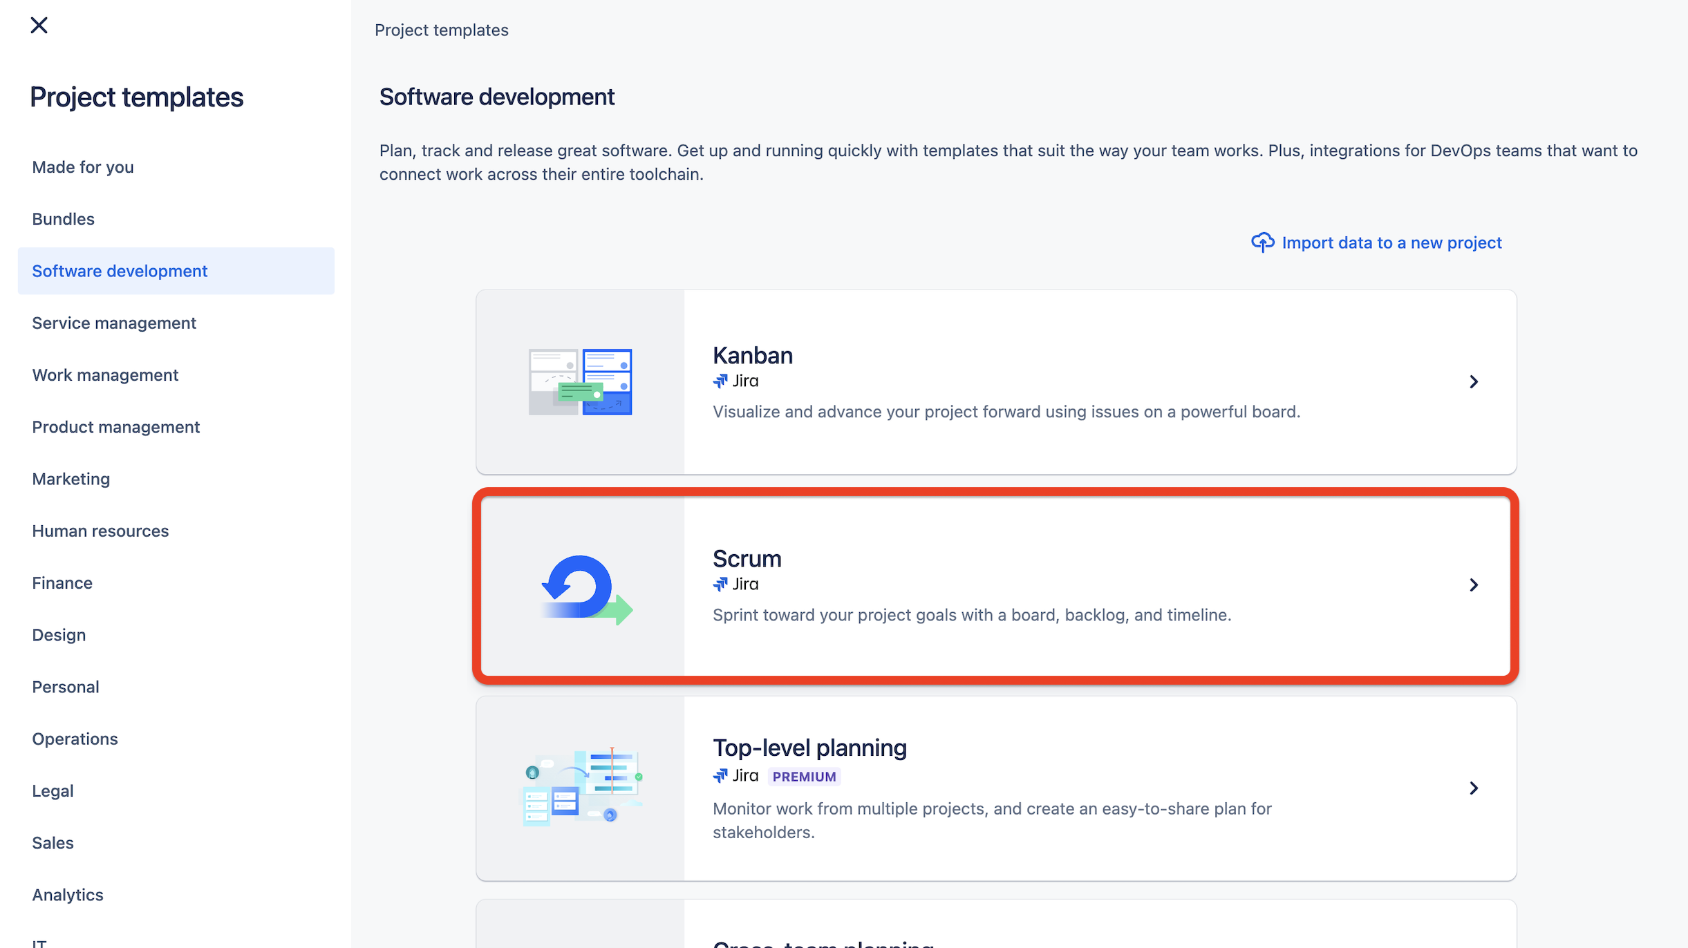Choose the Scrum template title

747,558
